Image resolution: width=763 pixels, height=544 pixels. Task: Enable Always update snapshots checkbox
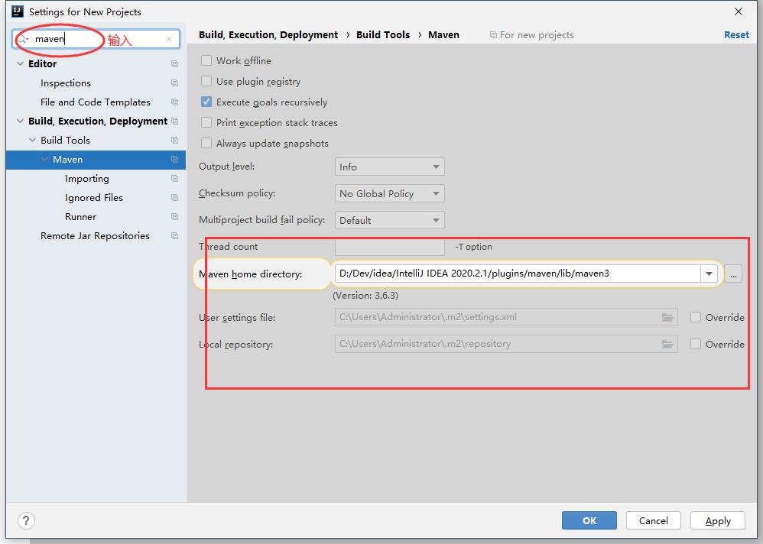coord(206,143)
